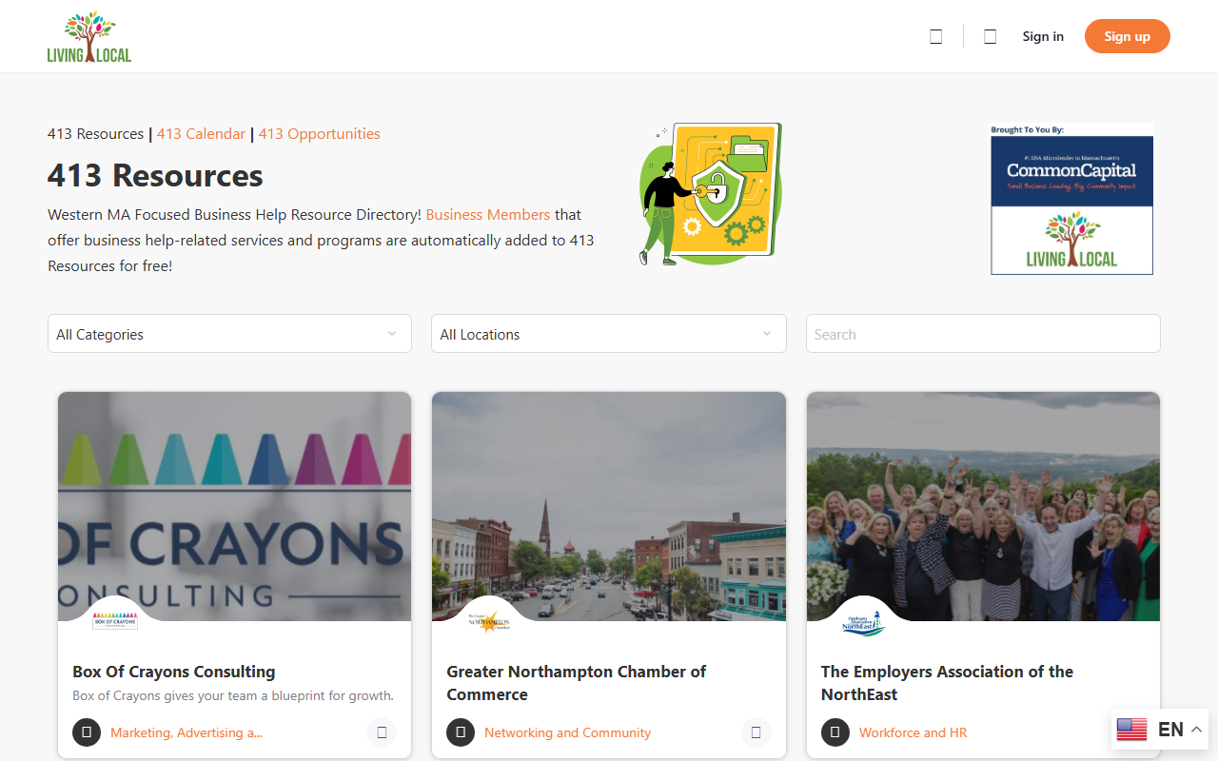The width and height of the screenshot is (1218, 761).
Task: Follow the Business Members link
Action: pyautogui.click(x=488, y=215)
